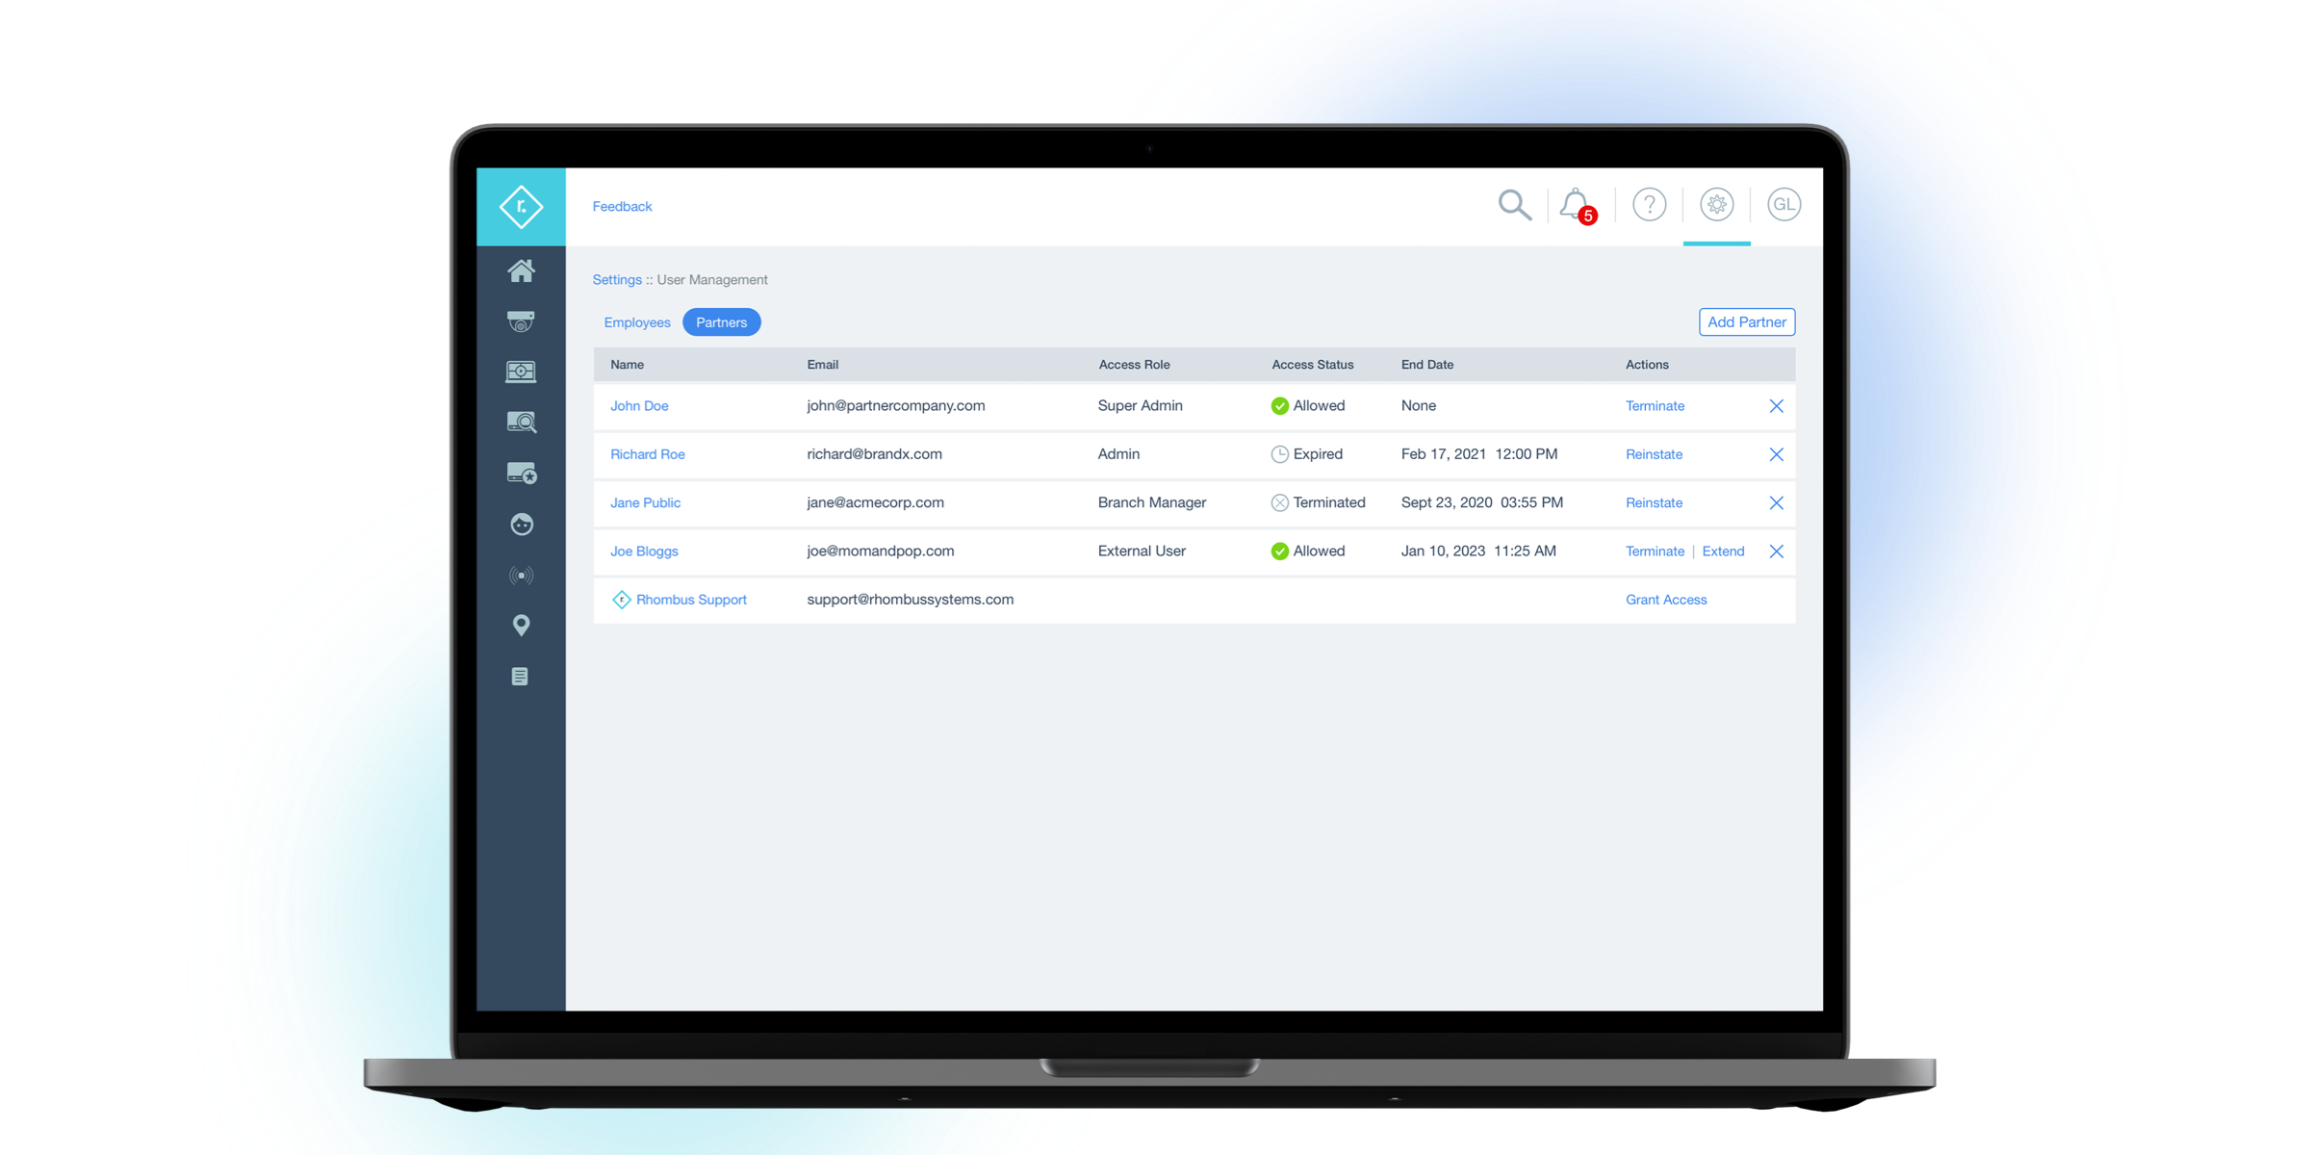Switch to the Employees tab
This screenshot has width=2310, height=1155.
(x=636, y=321)
